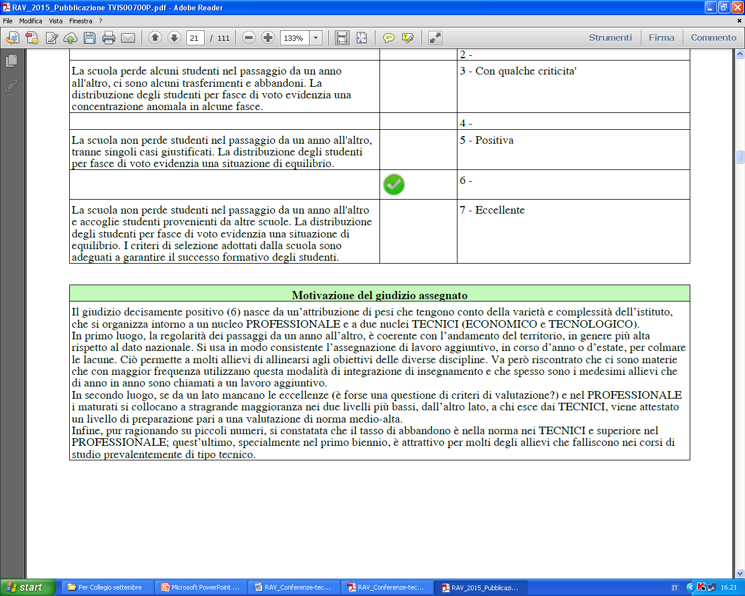The image size is (745, 596).
Task: Click scrollbar down arrow
Action: coord(740,573)
